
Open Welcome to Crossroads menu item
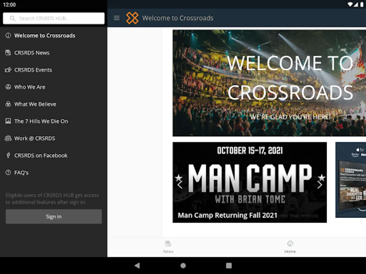click(x=54, y=36)
